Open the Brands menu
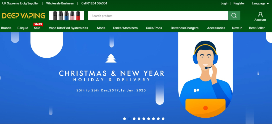The height and width of the screenshot is (124, 272). point(6,28)
